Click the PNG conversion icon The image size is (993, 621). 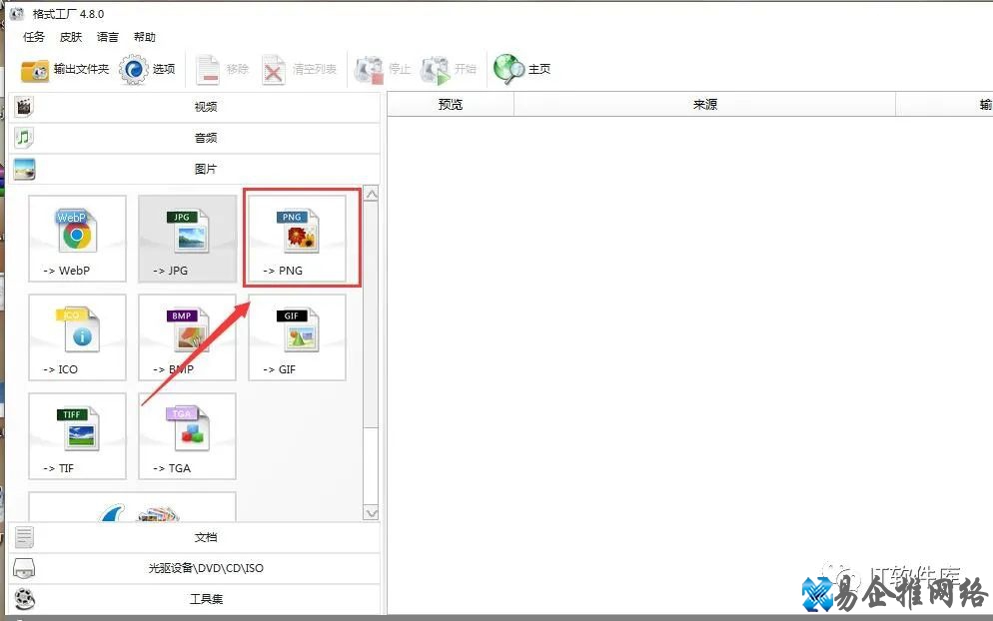(297, 238)
